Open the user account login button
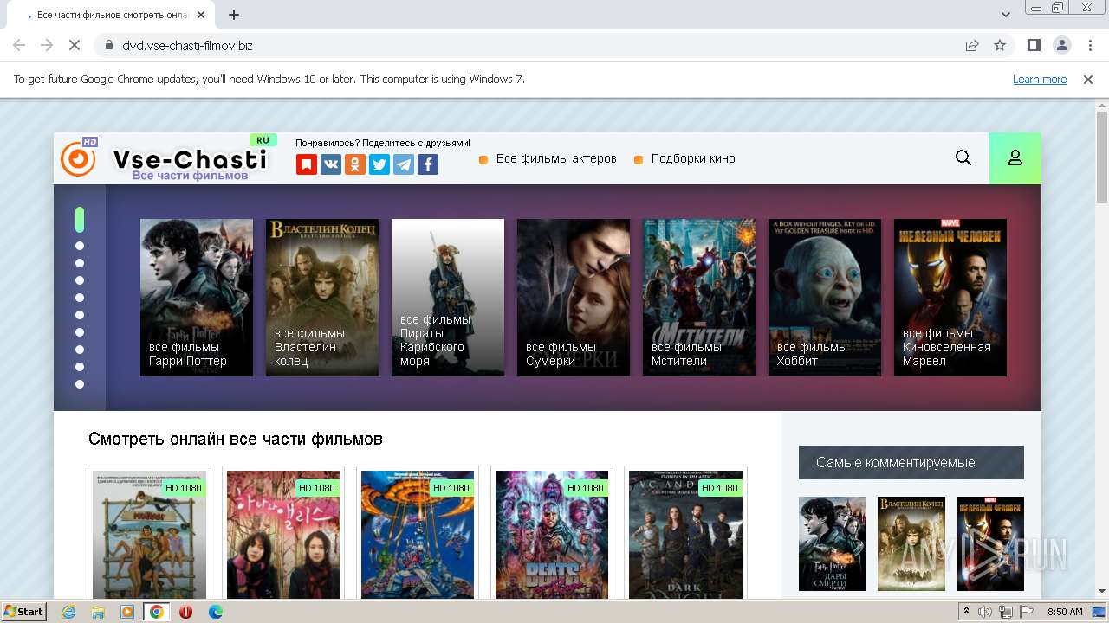This screenshot has width=1109, height=623. (1015, 158)
